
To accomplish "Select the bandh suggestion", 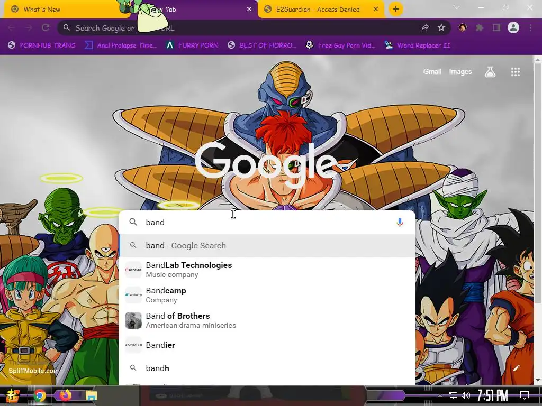I will click(x=267, y=368).
